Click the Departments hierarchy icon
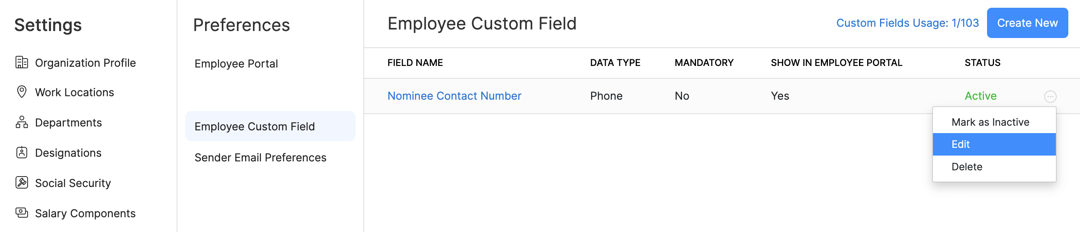Screen dimensions: 1080x232 (22, 123)
